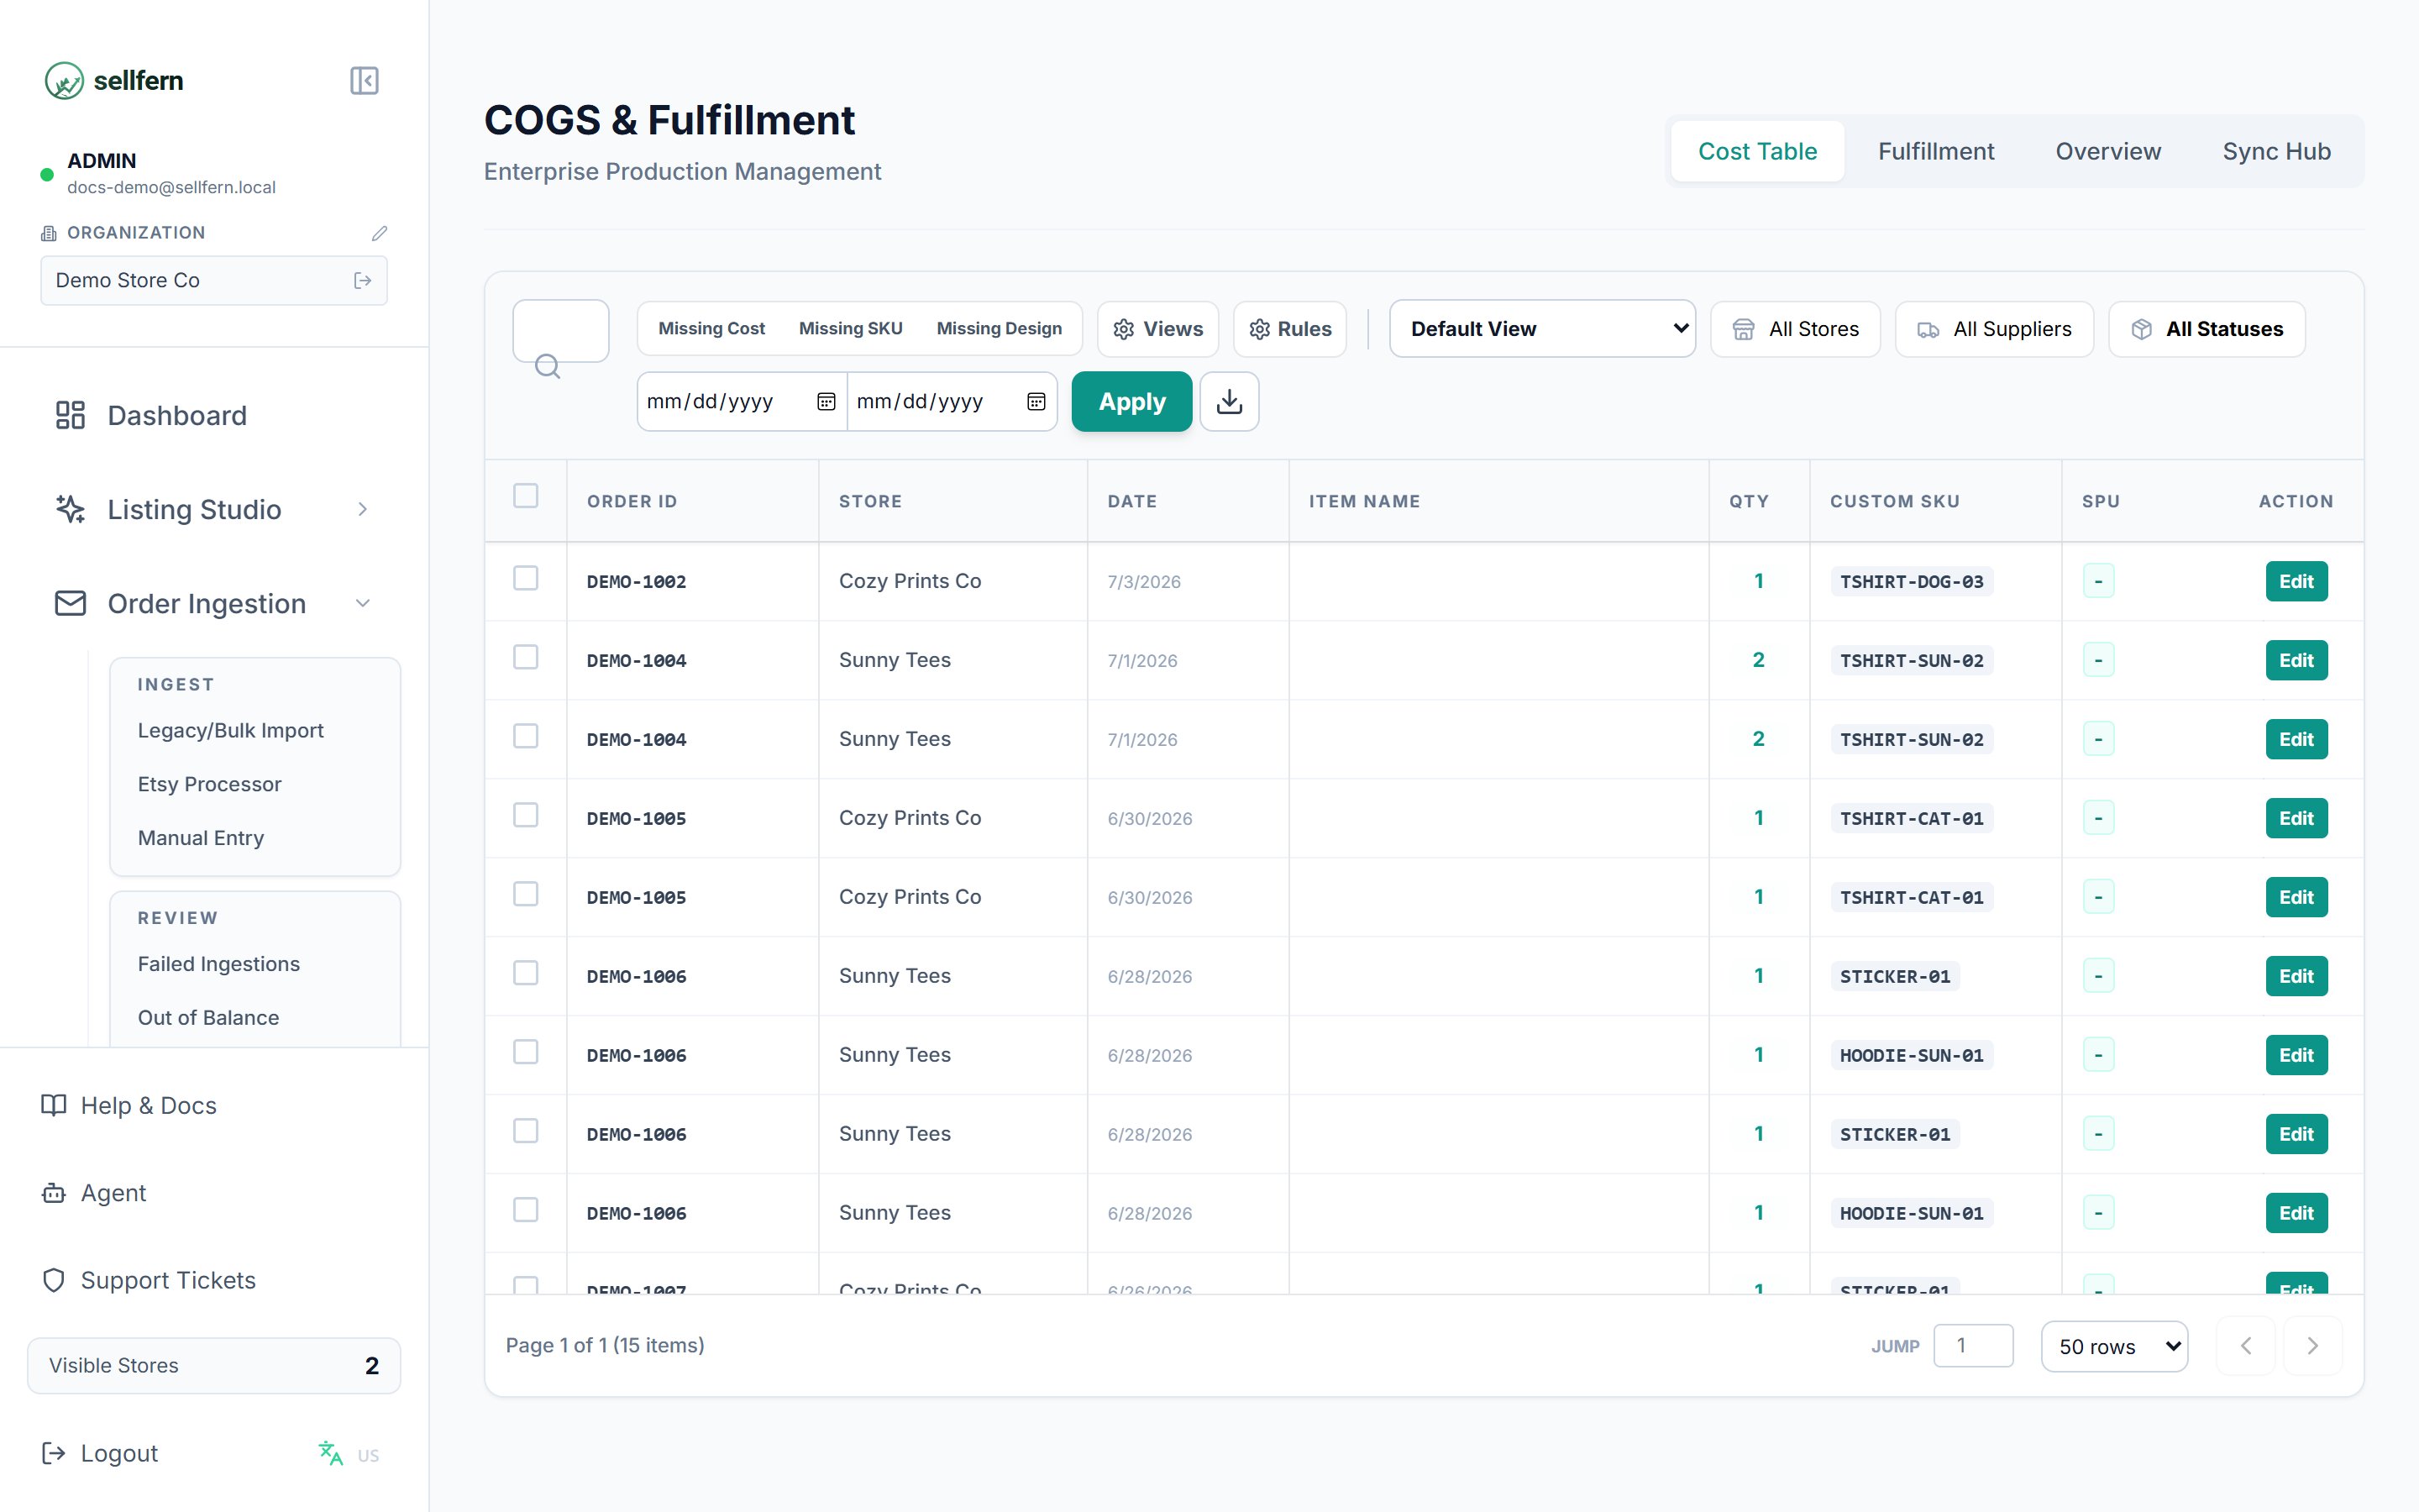Viewport: 2419px width, 1512px height.
Task: Open the Demo Store Co organization selector
Action: pos(214,281)
